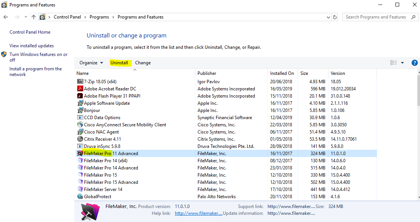
Task: Click the Citrix Receiver 4.11 icon
Action: click(x=80, y=139)
